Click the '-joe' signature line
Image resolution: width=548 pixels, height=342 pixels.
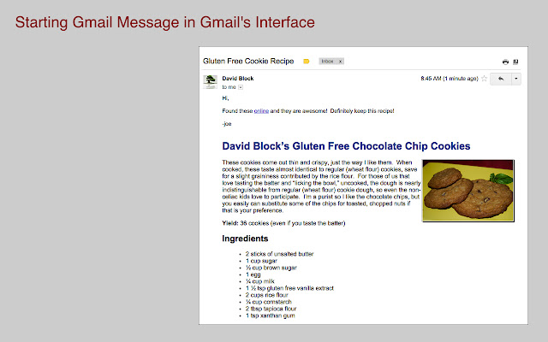click(x=227, y=123)
